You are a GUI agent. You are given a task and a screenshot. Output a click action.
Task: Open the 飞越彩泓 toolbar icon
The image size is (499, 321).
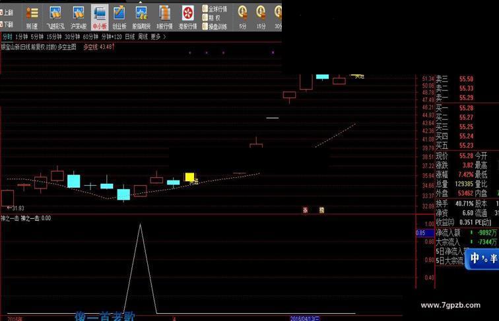pyautogui.click(x=55, y=17)
